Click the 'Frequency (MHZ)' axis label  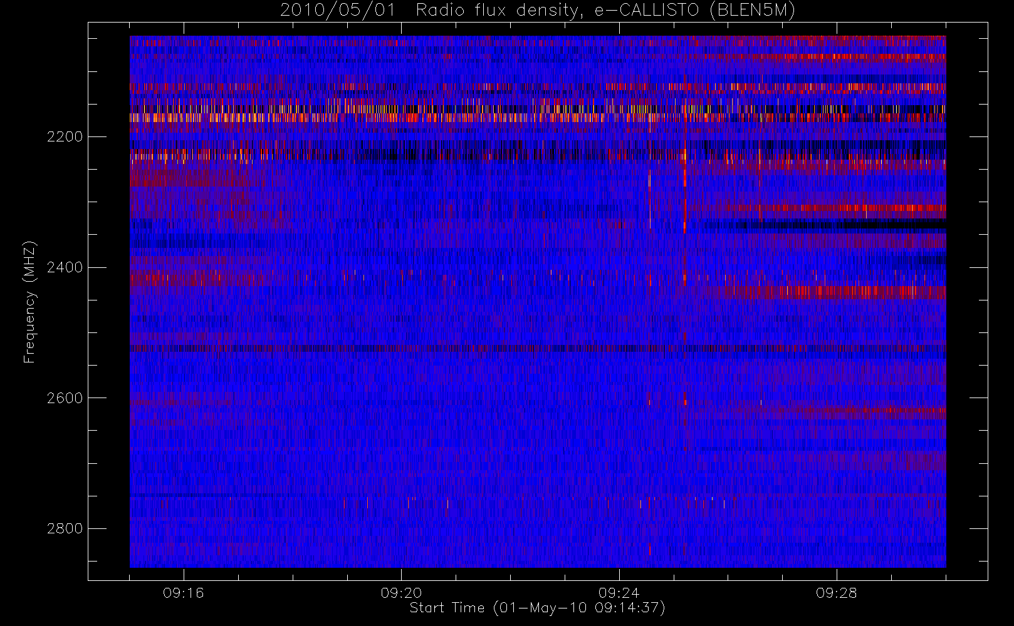29,302
